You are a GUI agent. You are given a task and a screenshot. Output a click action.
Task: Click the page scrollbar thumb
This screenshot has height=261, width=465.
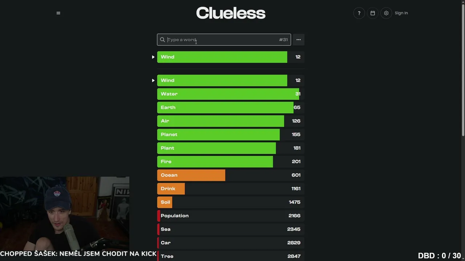463,69
